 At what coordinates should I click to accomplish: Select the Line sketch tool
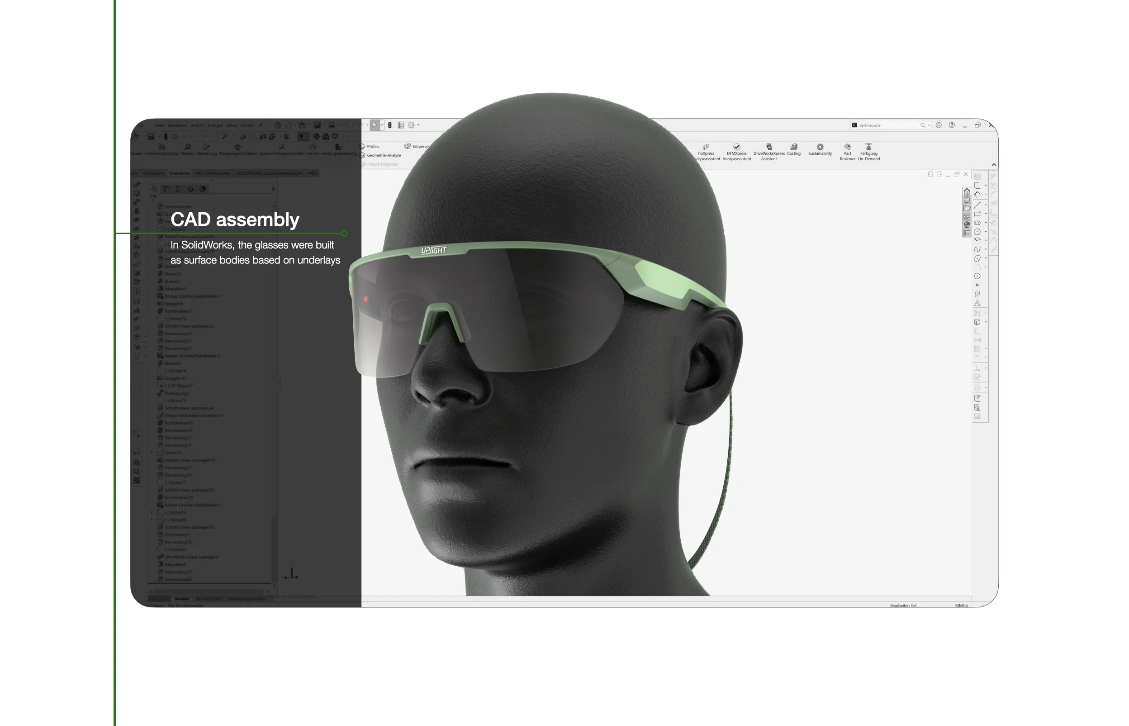[977, 205]
